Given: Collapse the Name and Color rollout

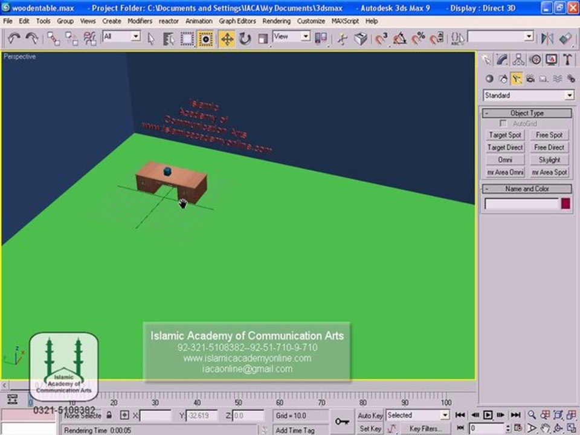Looking at the screenshot, I should (527, 189).
